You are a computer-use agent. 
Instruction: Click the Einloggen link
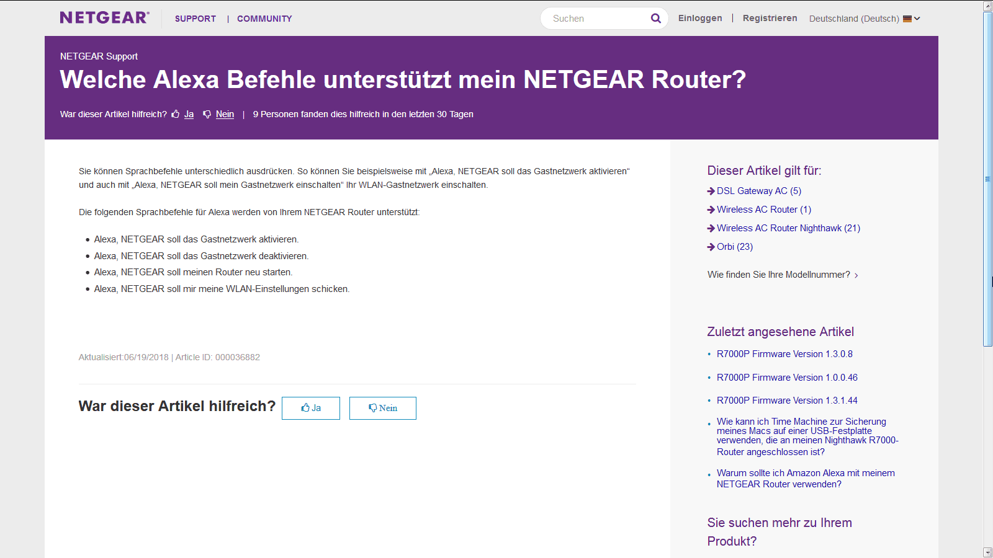click(x=700, y=18)
